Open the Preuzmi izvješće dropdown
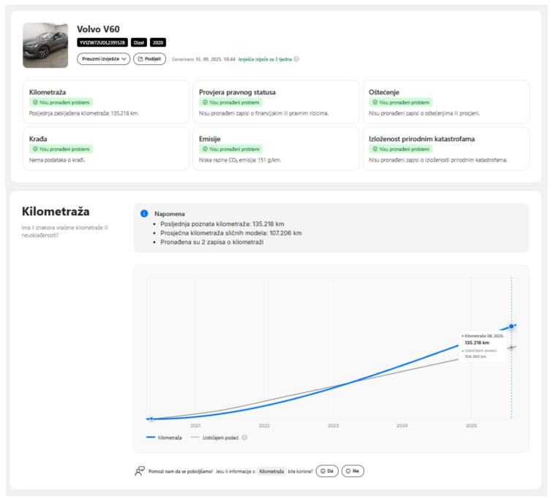This screenshot has height=504, width=553. [102, 58]
